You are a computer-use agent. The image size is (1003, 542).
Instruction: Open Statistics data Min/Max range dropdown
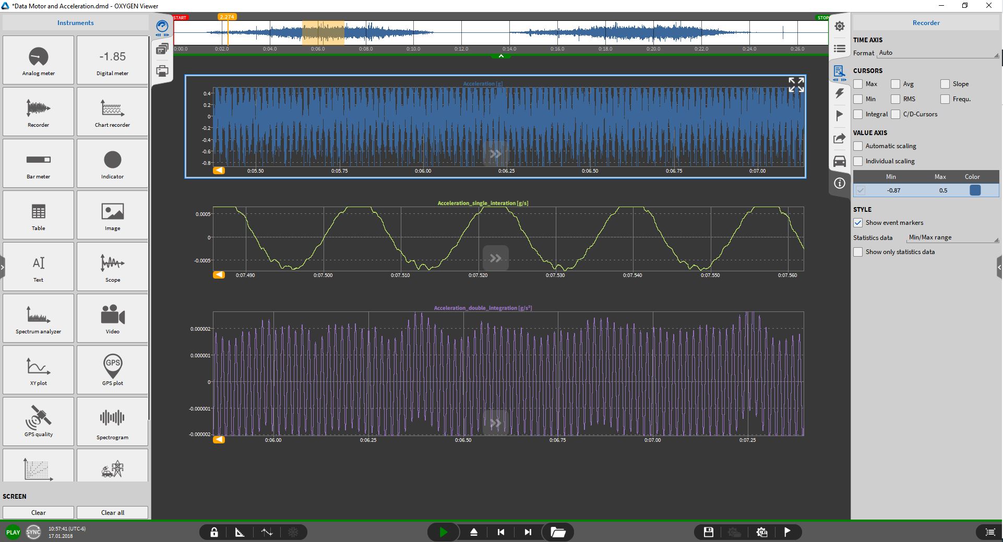(x=952, y=238)
